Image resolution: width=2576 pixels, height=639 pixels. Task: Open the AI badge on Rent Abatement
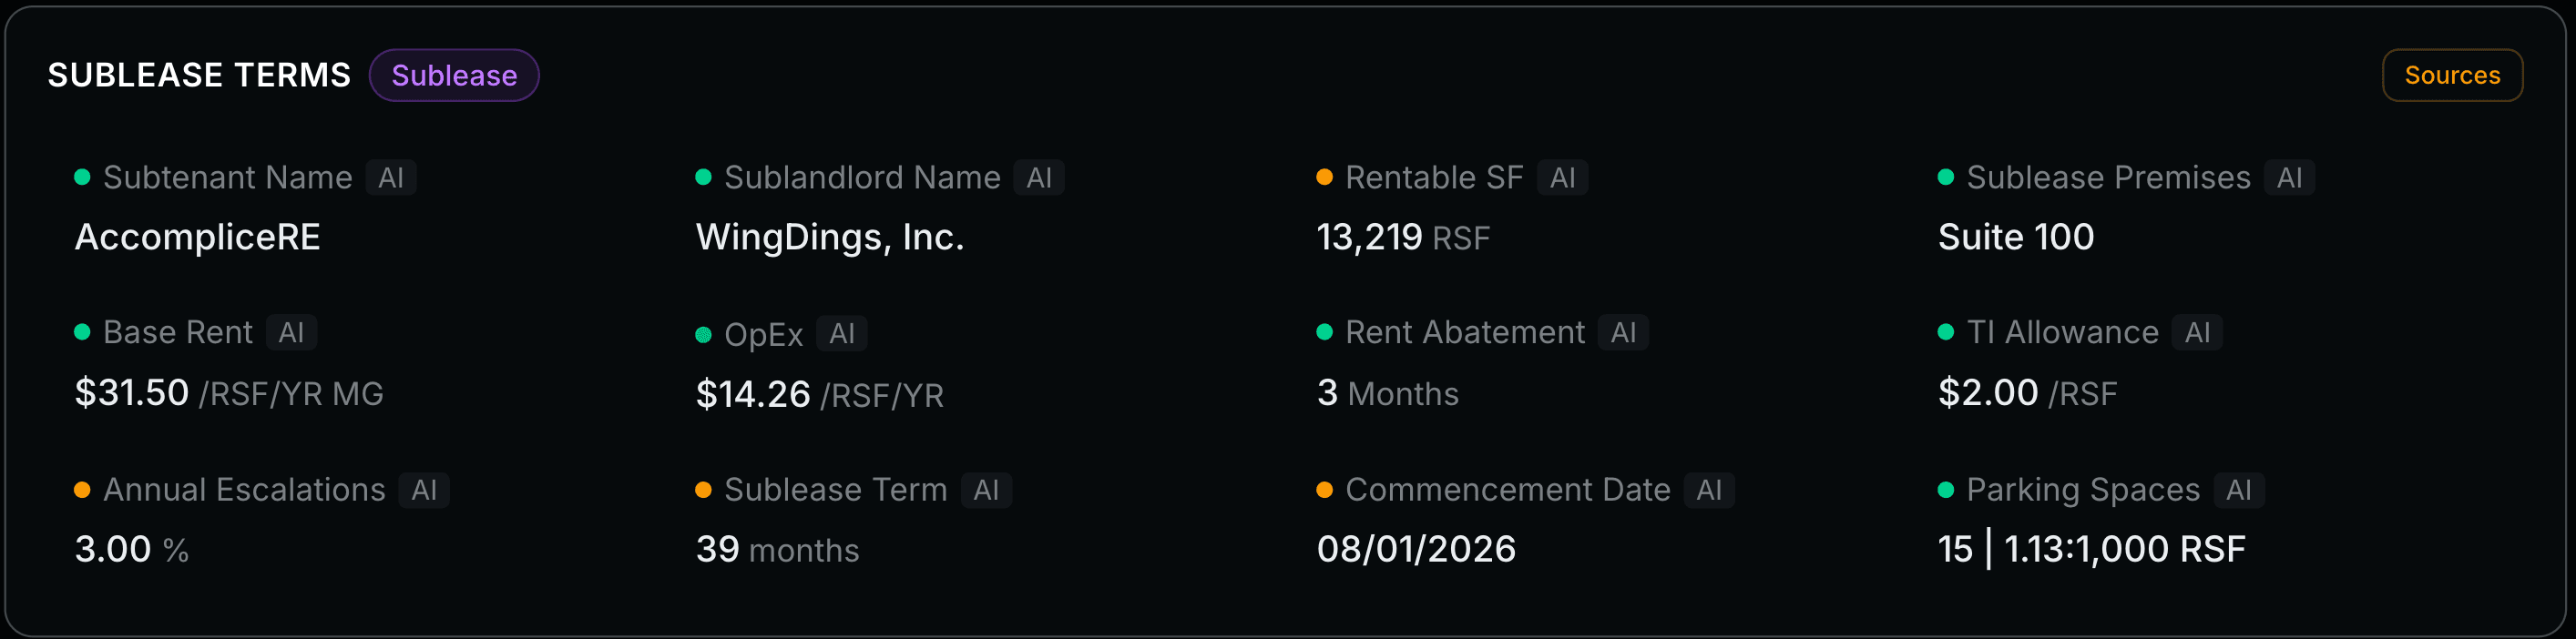(x=1624, y=332)
